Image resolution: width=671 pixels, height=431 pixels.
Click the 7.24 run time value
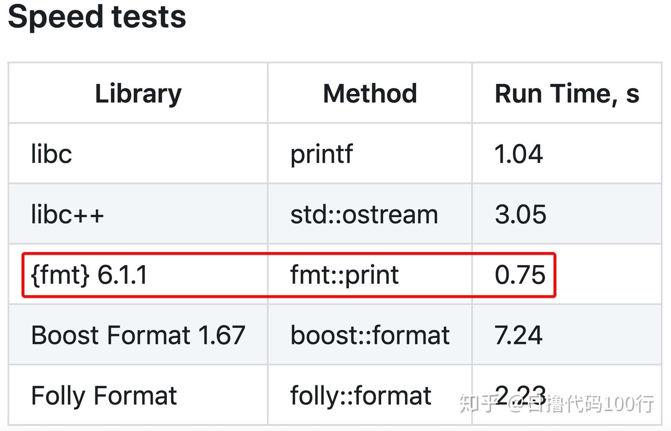(519, 335)
